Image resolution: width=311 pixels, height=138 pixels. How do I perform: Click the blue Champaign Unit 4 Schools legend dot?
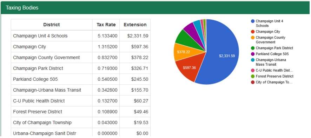pyautogui.click(x=252, y=21)
